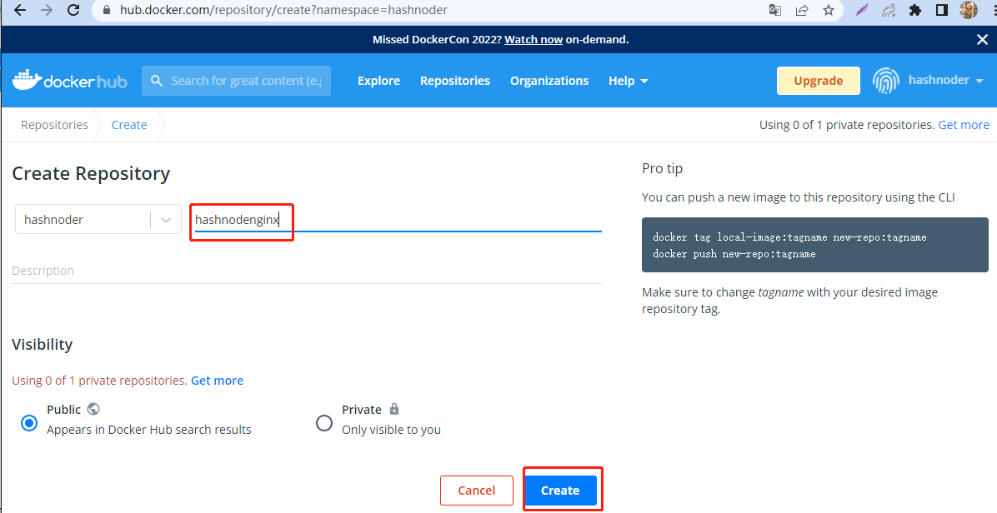The width and height of the screenshot is (997, 513).
Task: Select Private visibility radio button
Action: point(324,423)
